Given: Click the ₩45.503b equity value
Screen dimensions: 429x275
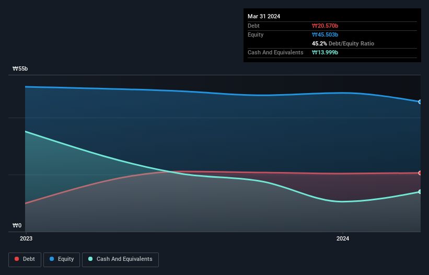Looking at the screenshot, I should [x=325, y=35].
